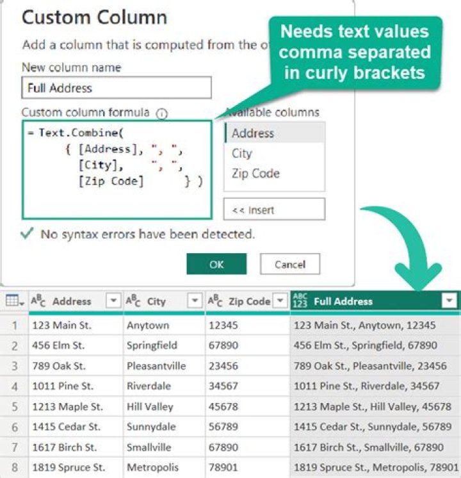Click the ABC data type icon on City column
Viewport: 461px width, 478px height.
133,301
